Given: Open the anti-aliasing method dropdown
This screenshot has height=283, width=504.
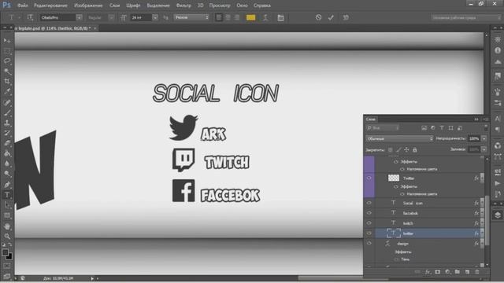Looking at the screenshot, I should pos(191,17).
